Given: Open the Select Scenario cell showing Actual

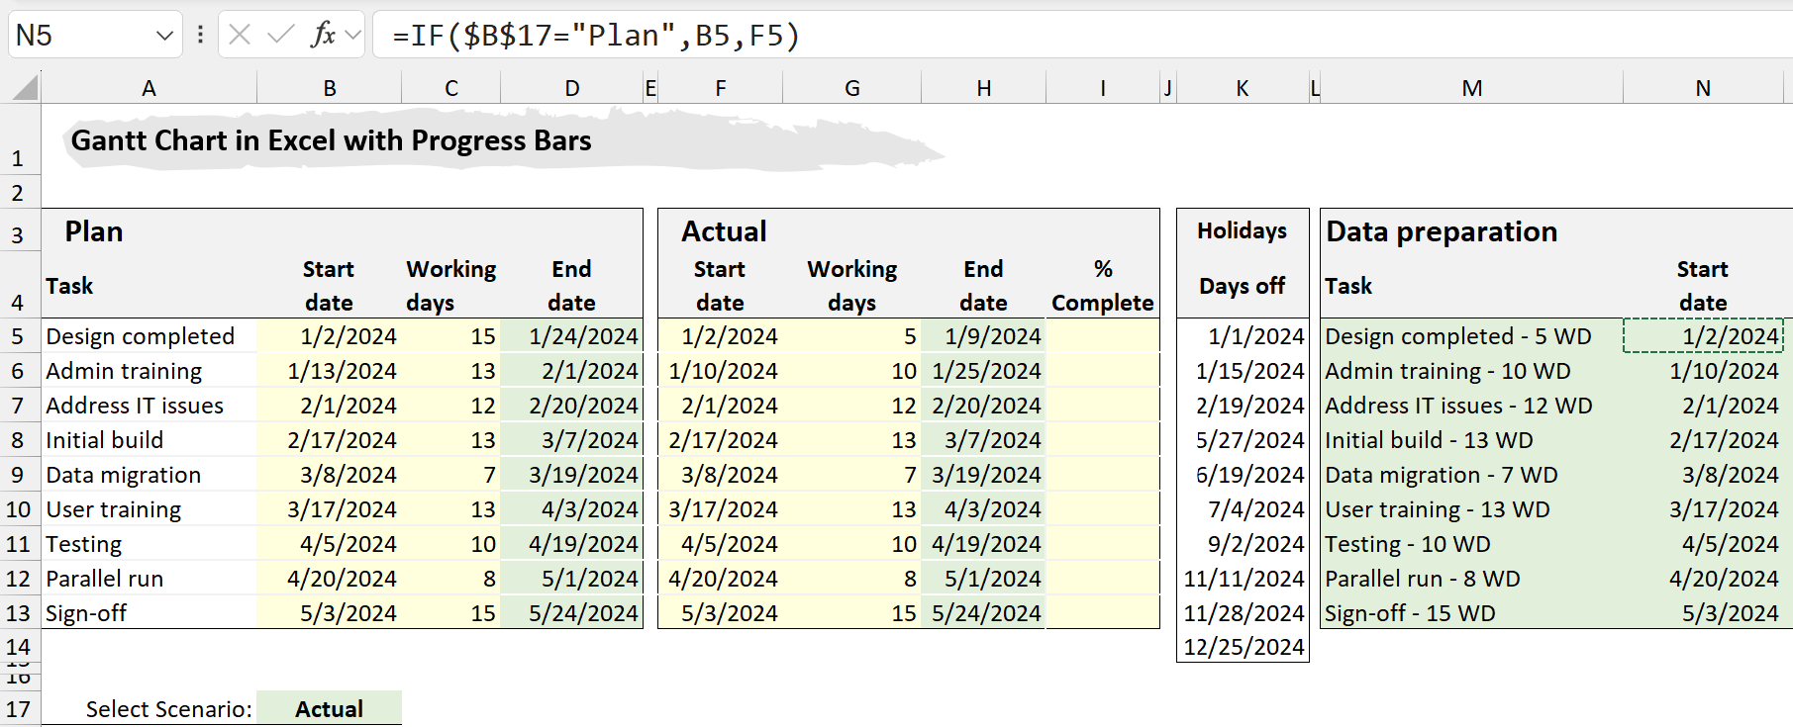Looking at the screenshot, I should (x=329, y=708).
